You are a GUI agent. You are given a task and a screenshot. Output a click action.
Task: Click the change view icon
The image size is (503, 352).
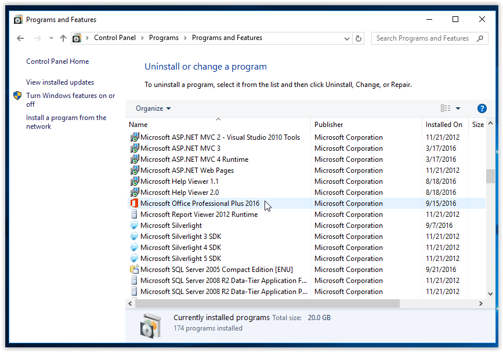click(x=446, y=108)
